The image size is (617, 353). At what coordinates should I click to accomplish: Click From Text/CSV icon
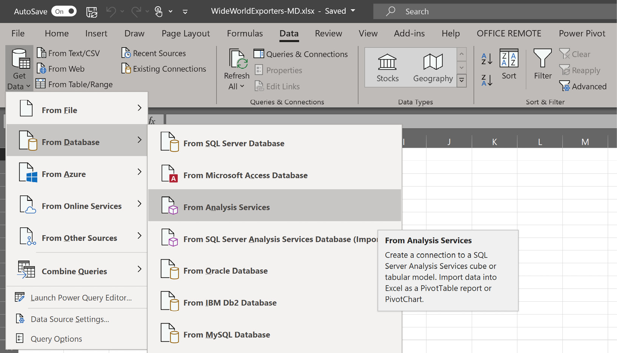click(42, 53)
